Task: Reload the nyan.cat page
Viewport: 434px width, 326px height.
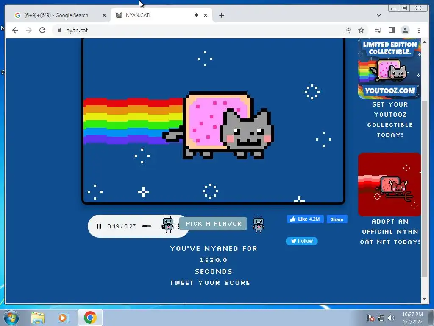Action: [42, 30]
